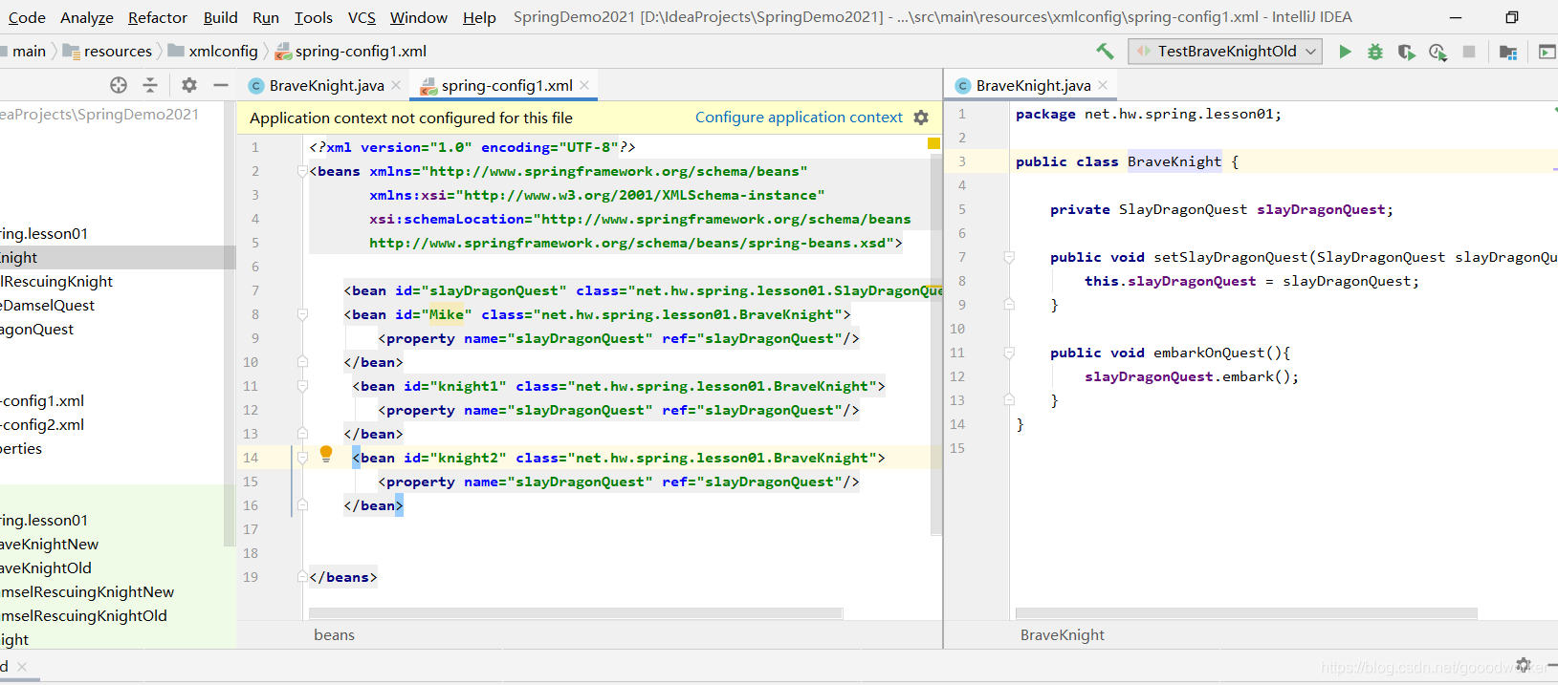Open gear next to Configure application context
The image size is (1558, 685).
pos(921,118)
